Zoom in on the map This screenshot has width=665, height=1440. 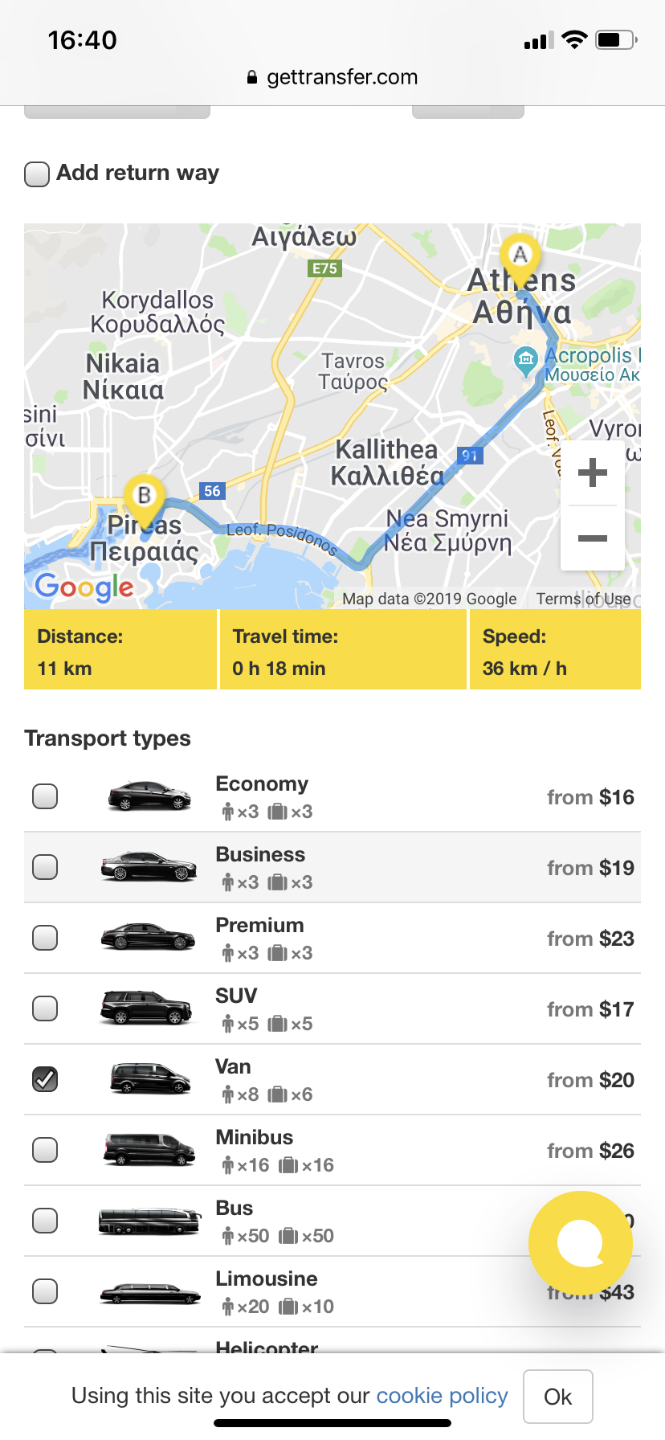coord(592,472)
